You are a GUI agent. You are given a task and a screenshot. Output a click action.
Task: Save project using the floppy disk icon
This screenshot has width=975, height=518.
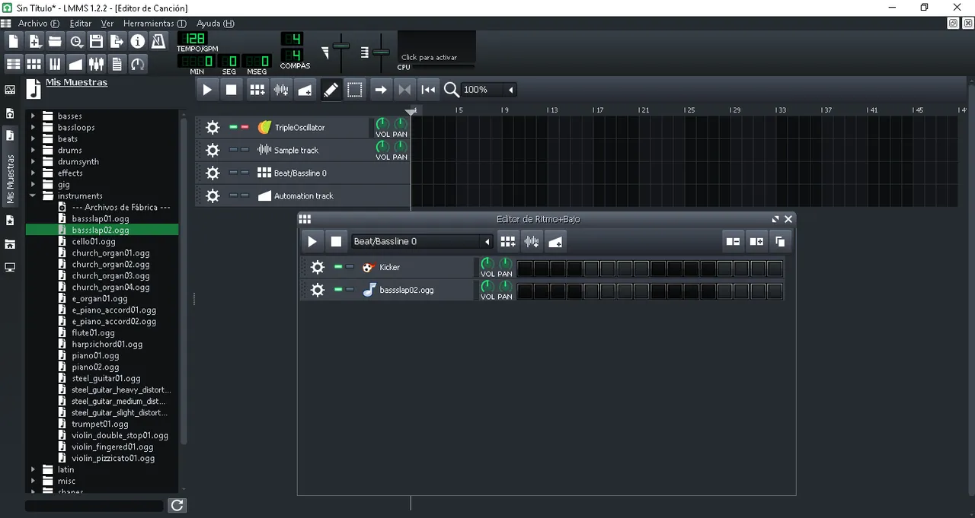coord(96,41)
